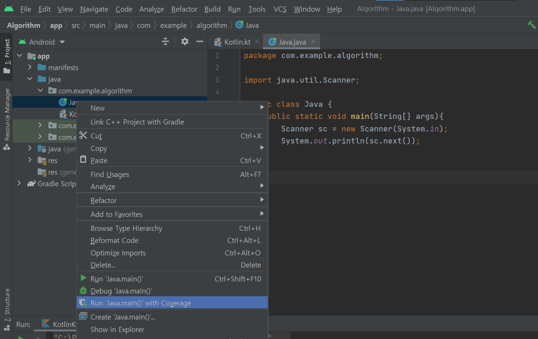Click the Create configuration window icon
Image resolution: width=538 pixels, height=339 pixels.
pyautogui.click(x=83, y=316)
